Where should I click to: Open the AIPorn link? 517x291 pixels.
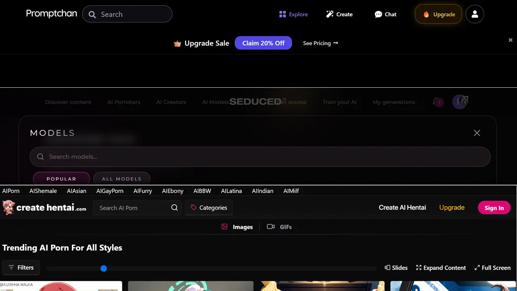click(11, 191)
